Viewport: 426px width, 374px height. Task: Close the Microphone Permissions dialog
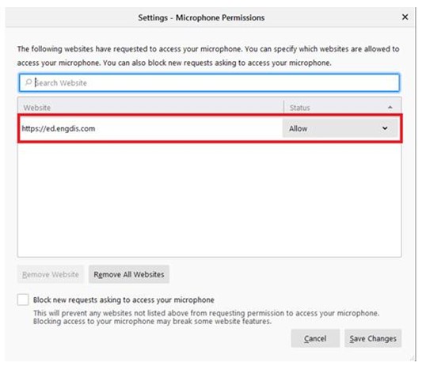[x=405, y=17]
